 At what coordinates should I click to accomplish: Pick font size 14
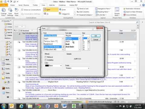[x=84, y=48]
